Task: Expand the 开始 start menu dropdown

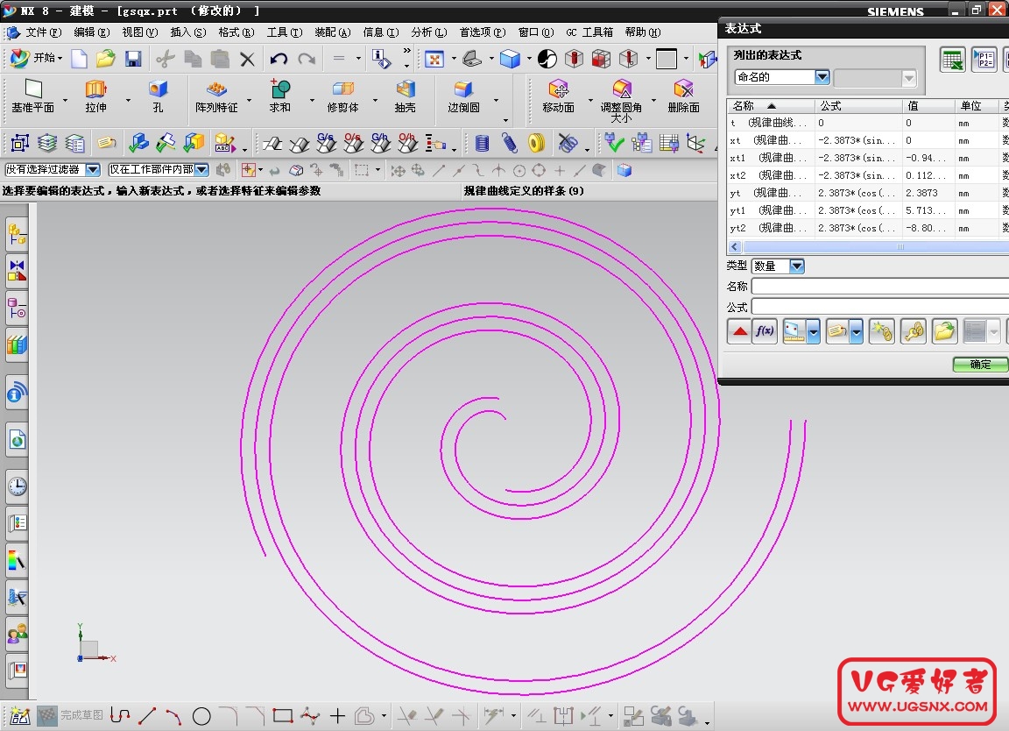Action: coord(60,59)
